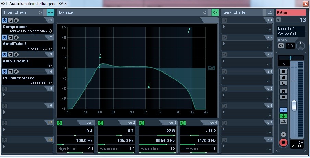
Task: Select the Stereo Out output routing field
Action: pos(291,34)
